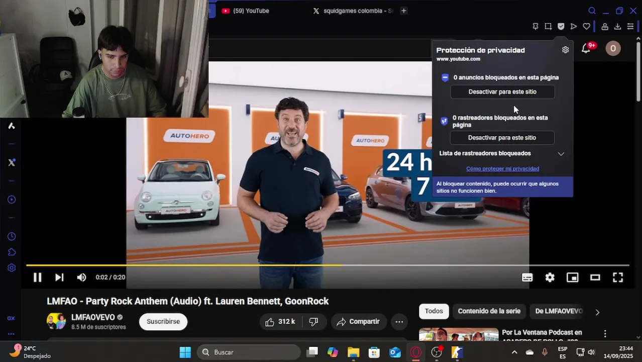Open File Explorer from taskbar
This screenshot has width=642, height=362.
click(x=353, y=352)
